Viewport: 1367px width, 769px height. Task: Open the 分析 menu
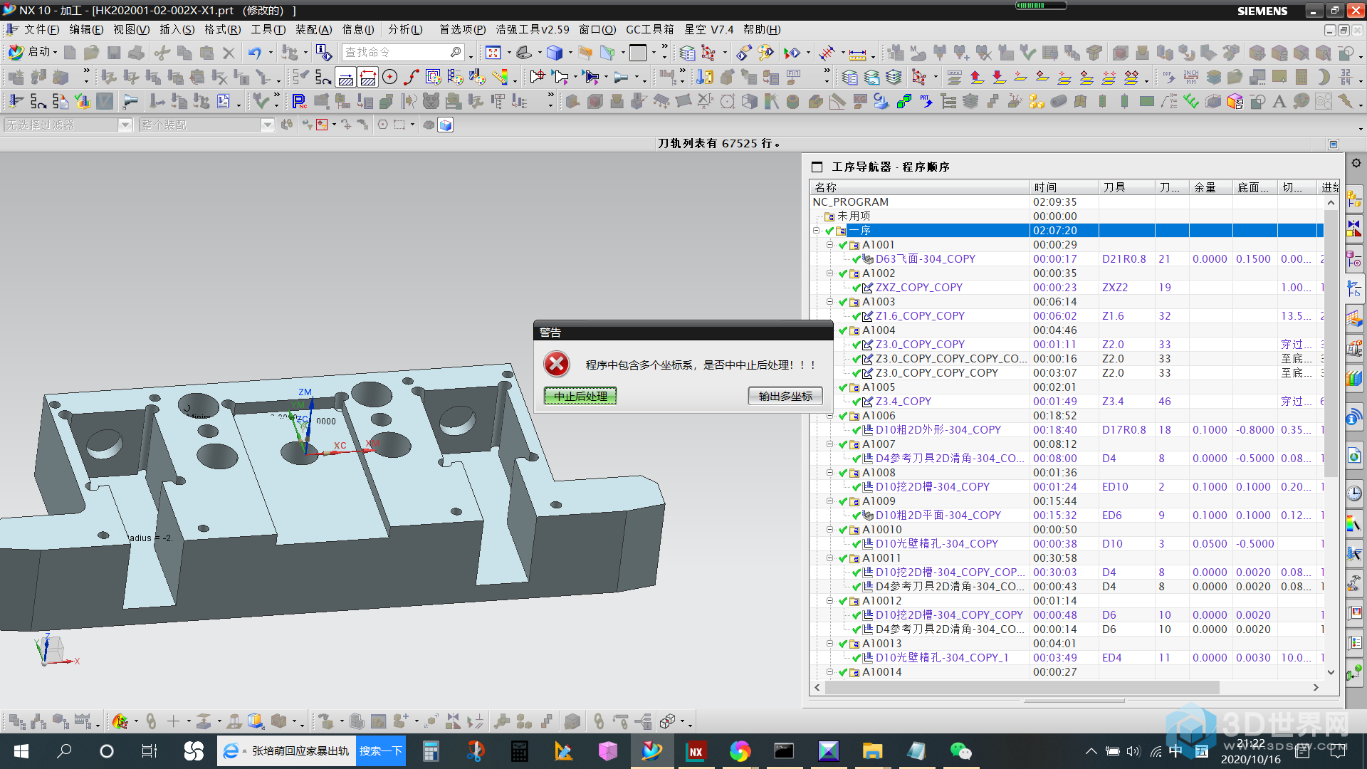point(405,29)
